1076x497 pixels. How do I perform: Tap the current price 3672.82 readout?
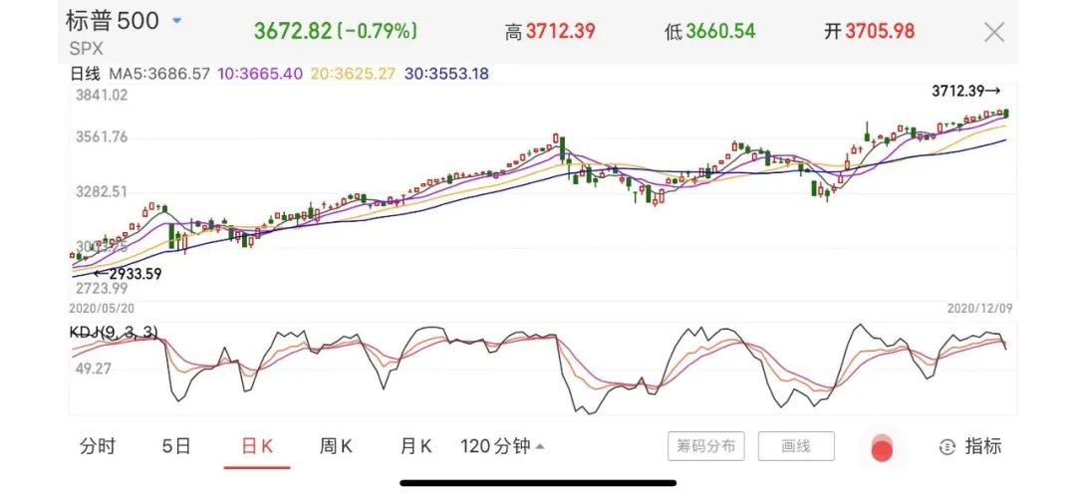292,30
